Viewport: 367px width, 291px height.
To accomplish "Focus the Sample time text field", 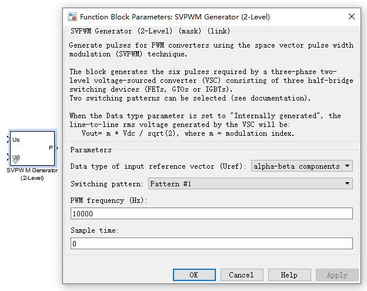I will [211, 243].
